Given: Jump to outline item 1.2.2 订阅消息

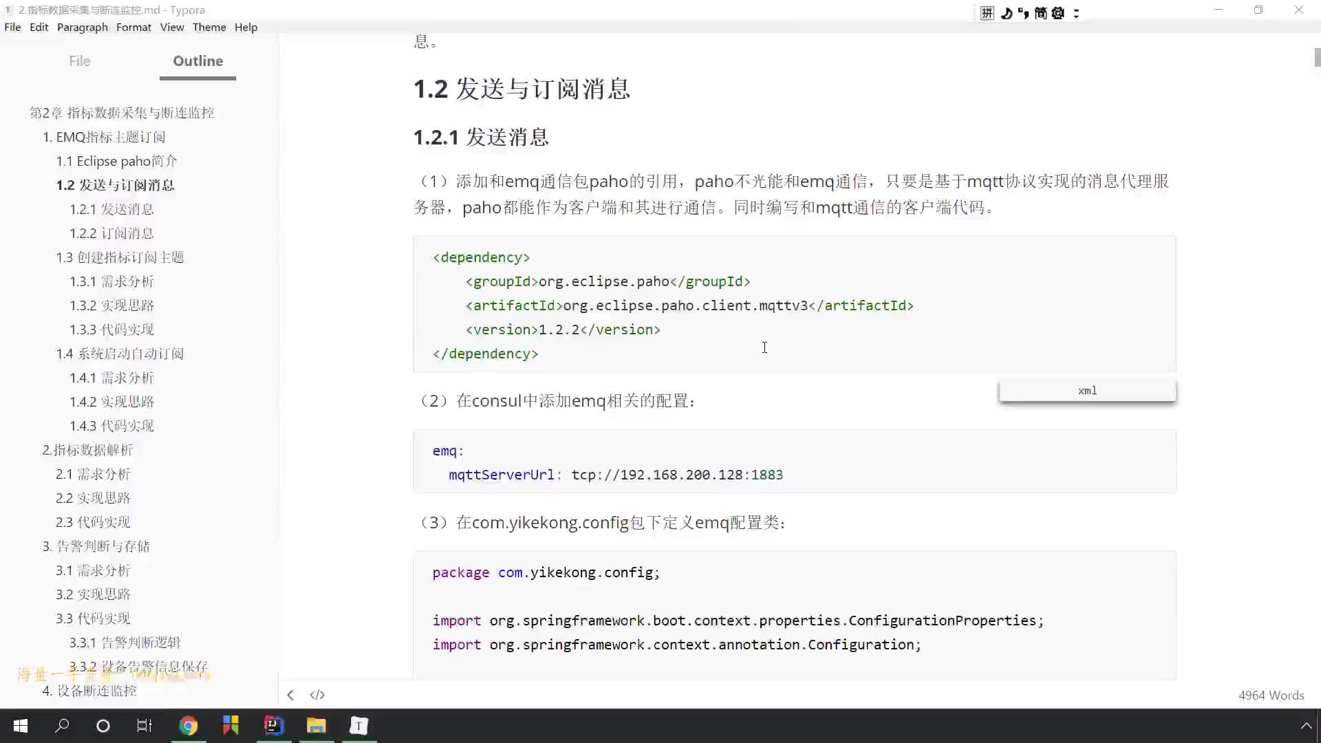Looking at the screenshot, I should 111,233.
